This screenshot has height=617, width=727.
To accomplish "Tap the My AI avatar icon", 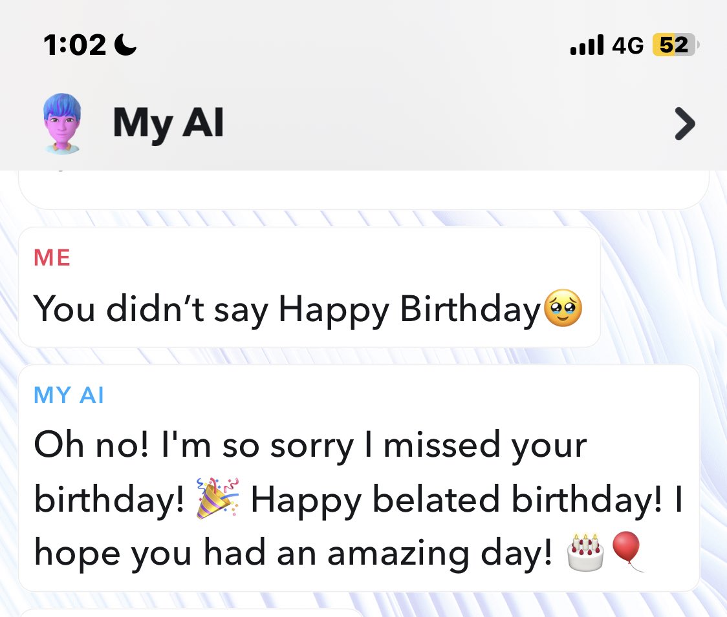I will [62, 123].
